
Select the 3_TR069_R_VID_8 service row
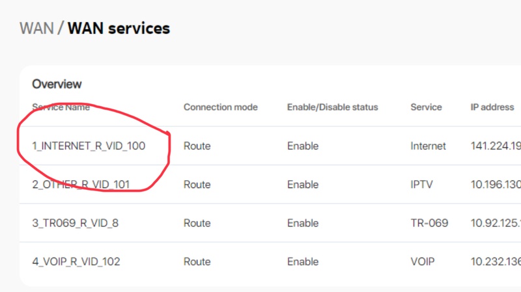pos(76,223)
